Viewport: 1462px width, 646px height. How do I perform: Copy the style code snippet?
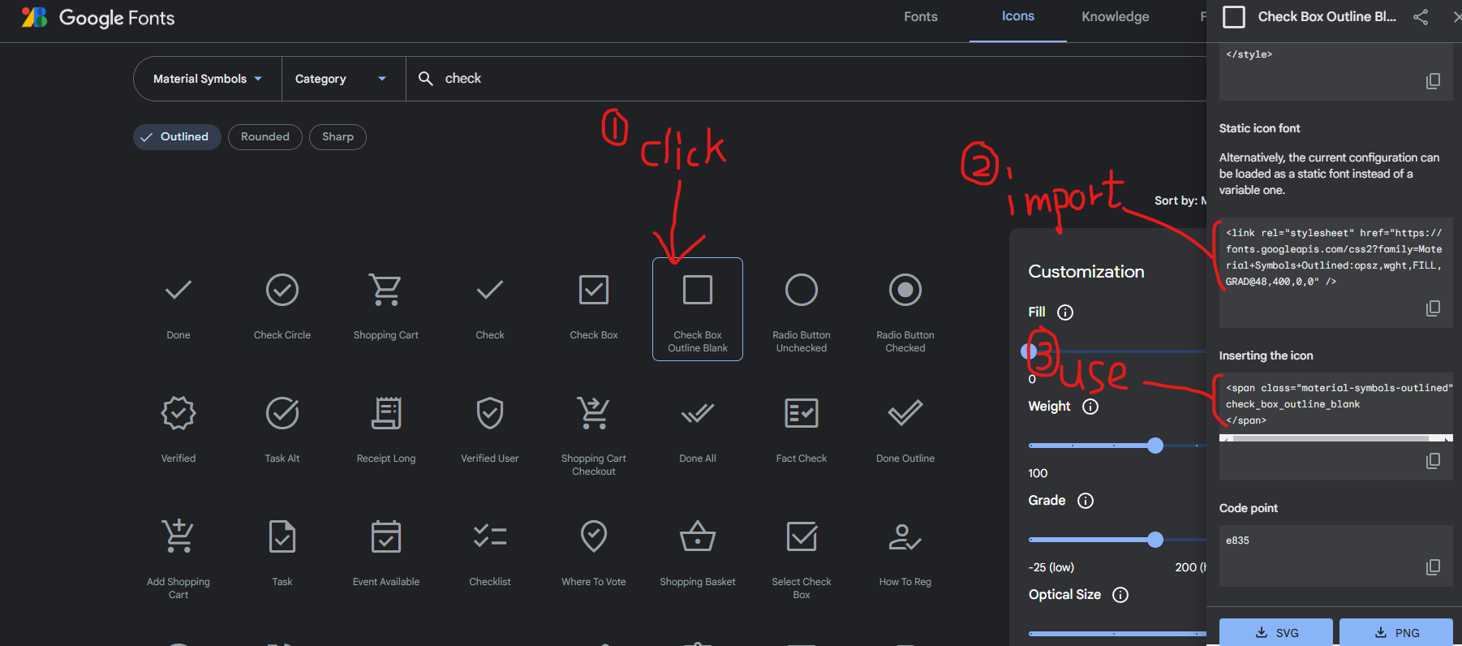1433,81
